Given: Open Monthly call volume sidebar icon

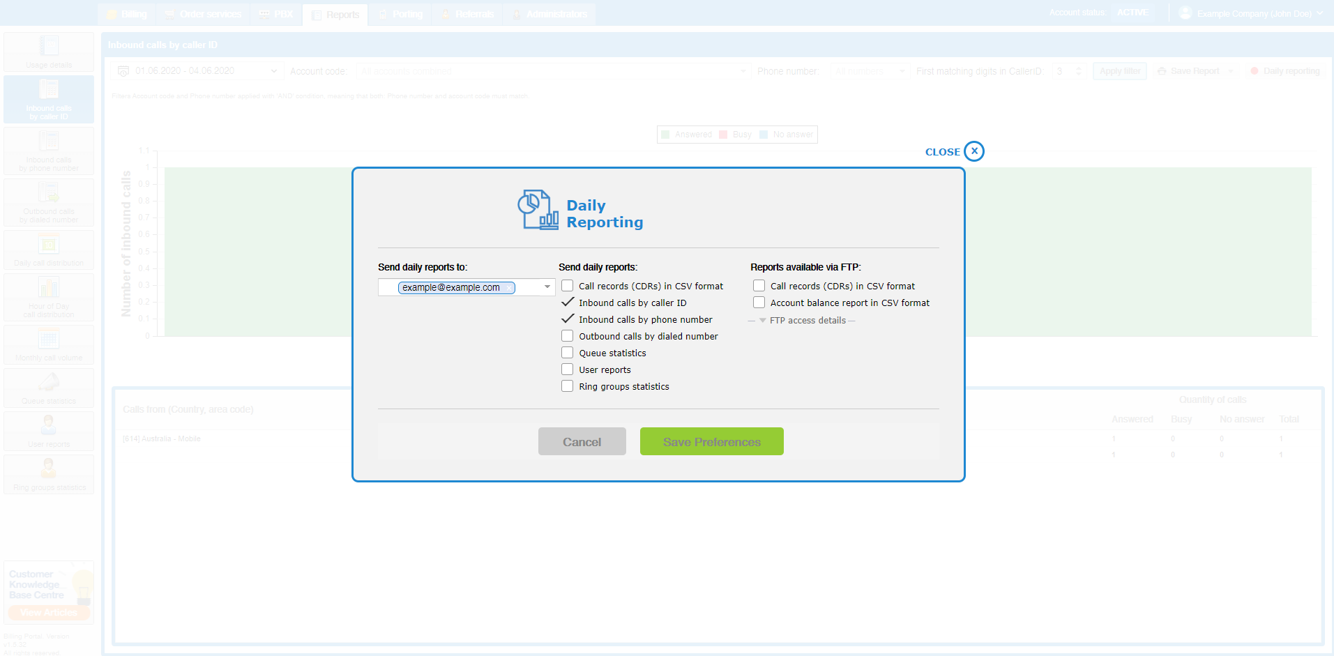Looking at the screenshot, I should 49,344.
